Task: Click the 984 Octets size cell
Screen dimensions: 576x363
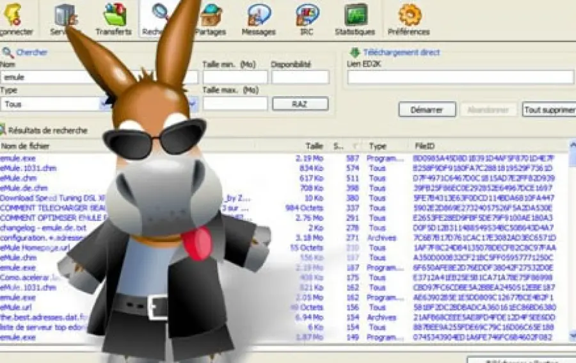Action: pos(305,208)
